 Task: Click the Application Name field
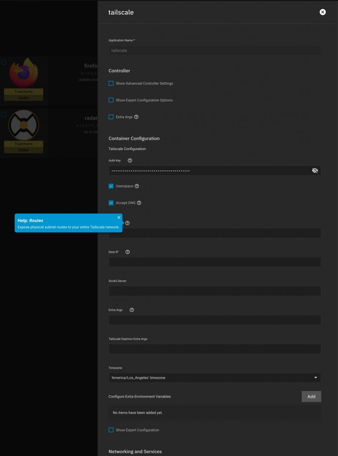click(x=215, y=50)
